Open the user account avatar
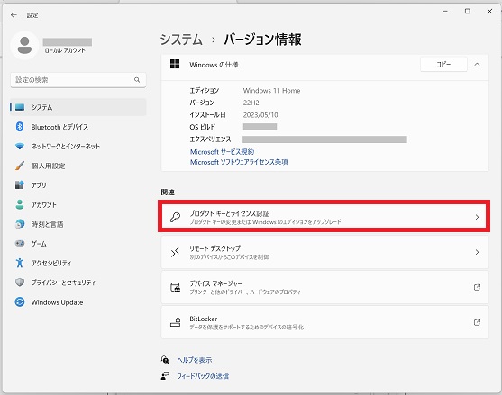This screenshot has height=395, width=502. 24,45
